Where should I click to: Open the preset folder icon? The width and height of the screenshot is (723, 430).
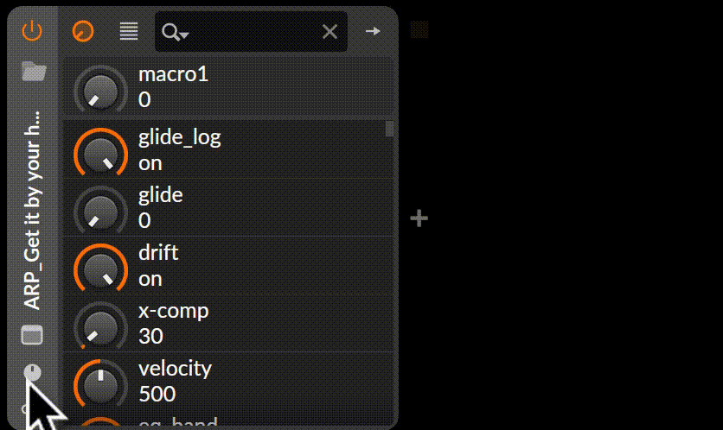click(34, 72)
